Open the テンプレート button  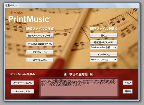click(x=40, y=52)
